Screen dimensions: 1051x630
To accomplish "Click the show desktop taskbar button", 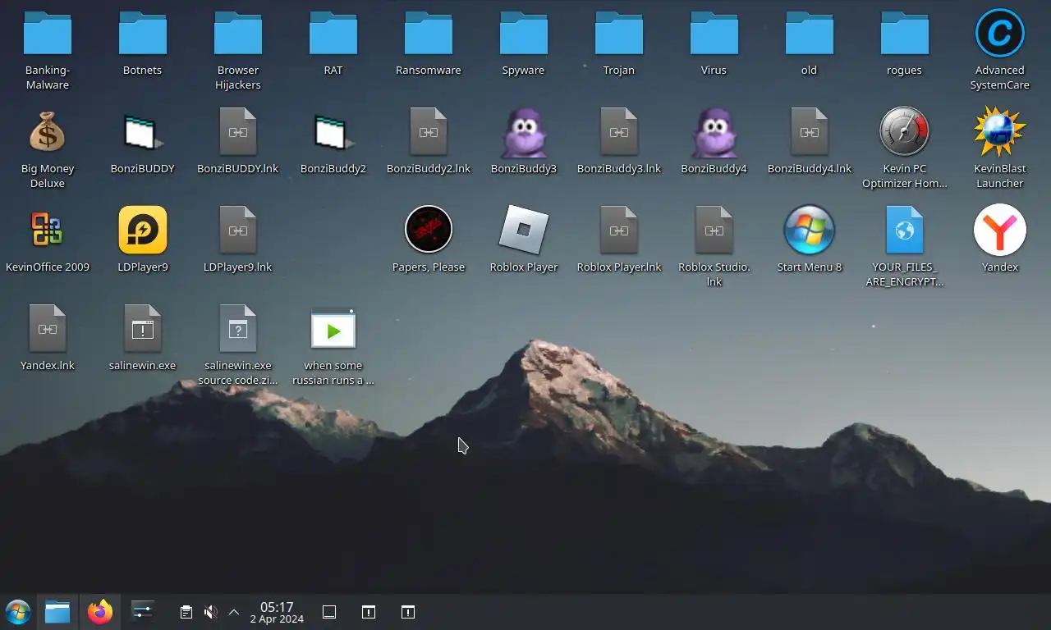I will [x=329, y=612].
